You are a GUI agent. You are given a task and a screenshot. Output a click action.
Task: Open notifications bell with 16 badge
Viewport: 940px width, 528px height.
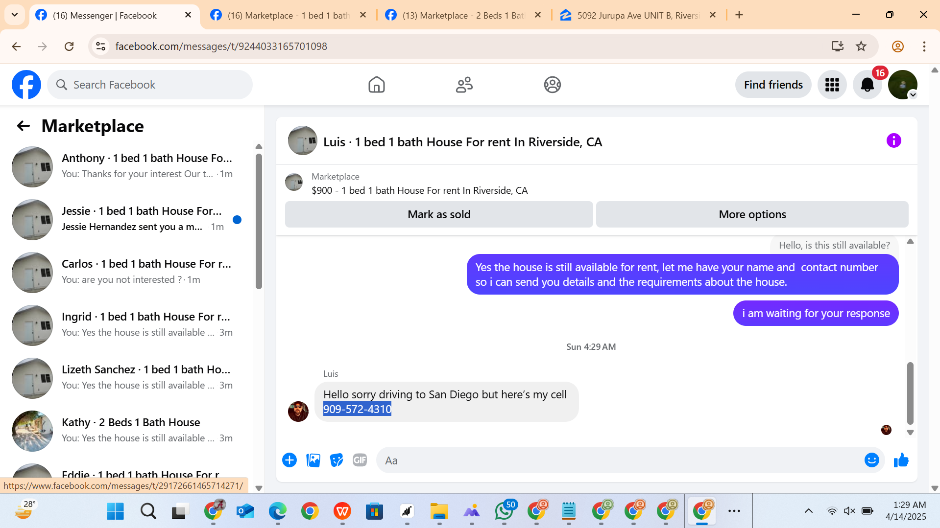[x=867, y=85]
